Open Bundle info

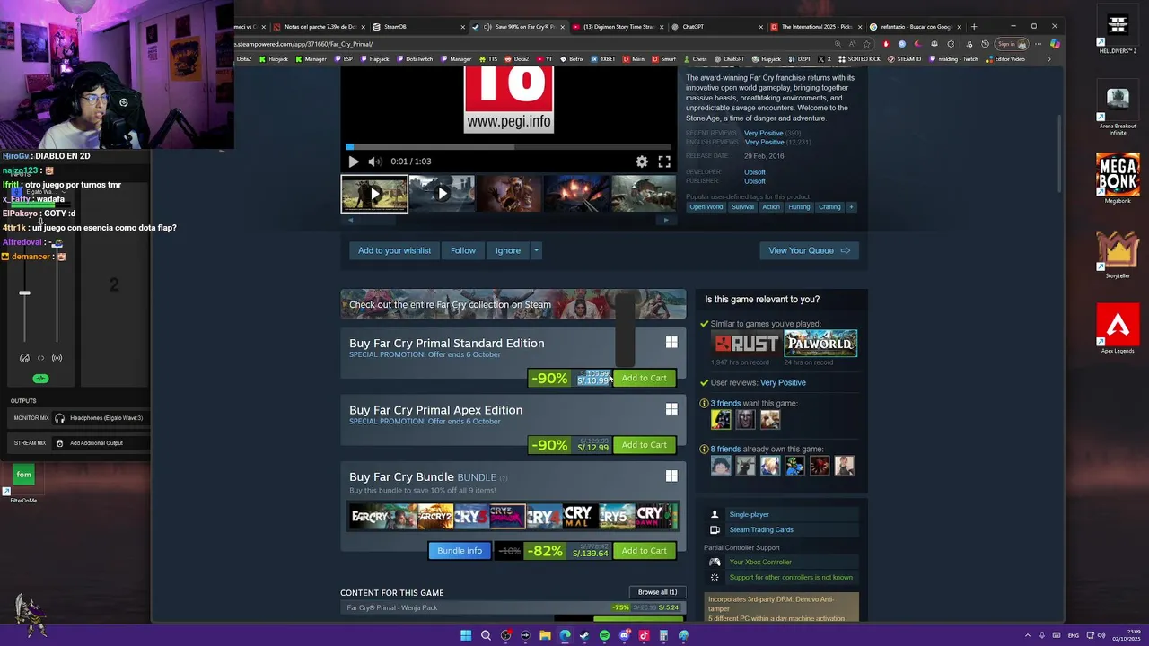pos(460,551)
